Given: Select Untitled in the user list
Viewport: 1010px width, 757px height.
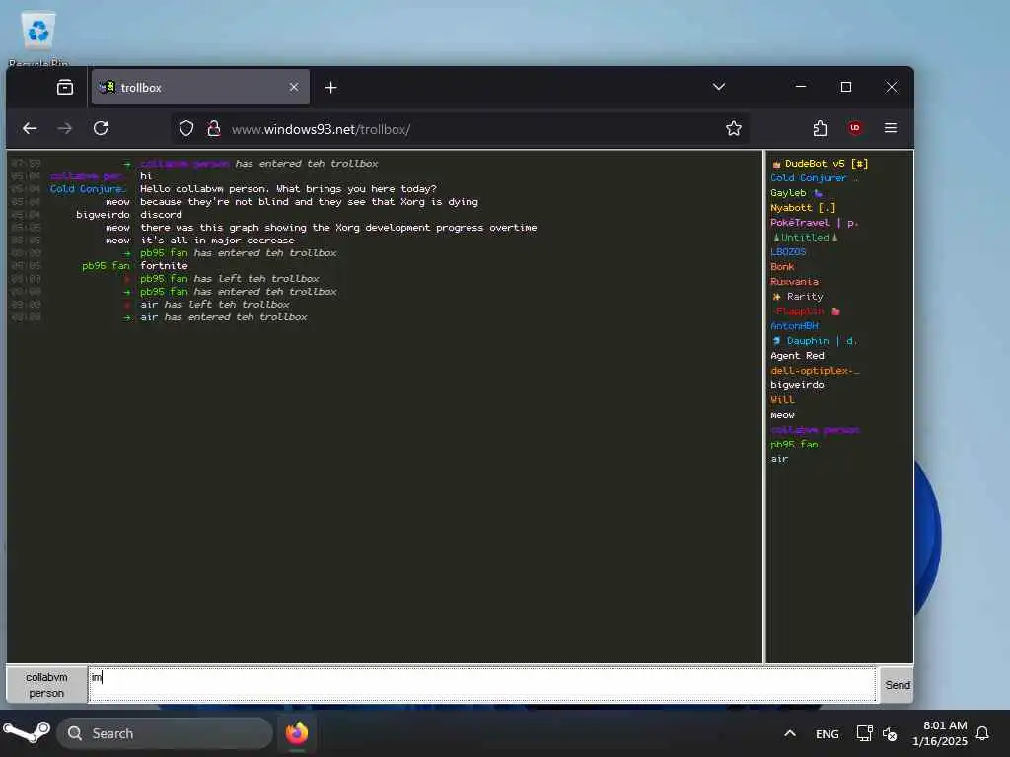Looking at the screenshot, I should point(805,238).
